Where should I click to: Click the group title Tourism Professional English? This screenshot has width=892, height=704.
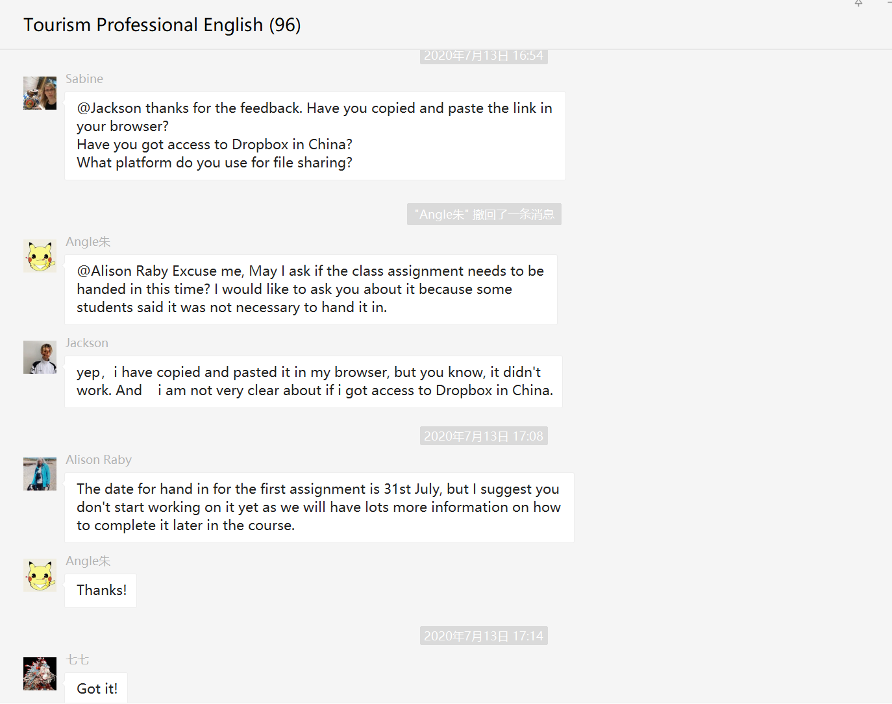[x=162, y=25]
